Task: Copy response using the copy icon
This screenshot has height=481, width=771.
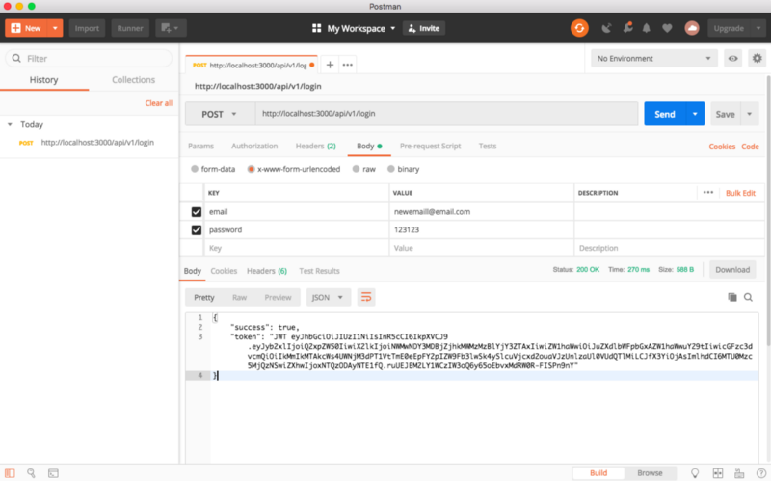Action: click(x=731, y=298)
